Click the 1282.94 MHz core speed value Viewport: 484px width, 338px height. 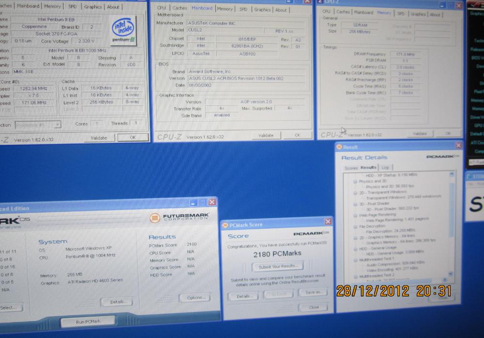pyautogui.click(x=34, y=88)
